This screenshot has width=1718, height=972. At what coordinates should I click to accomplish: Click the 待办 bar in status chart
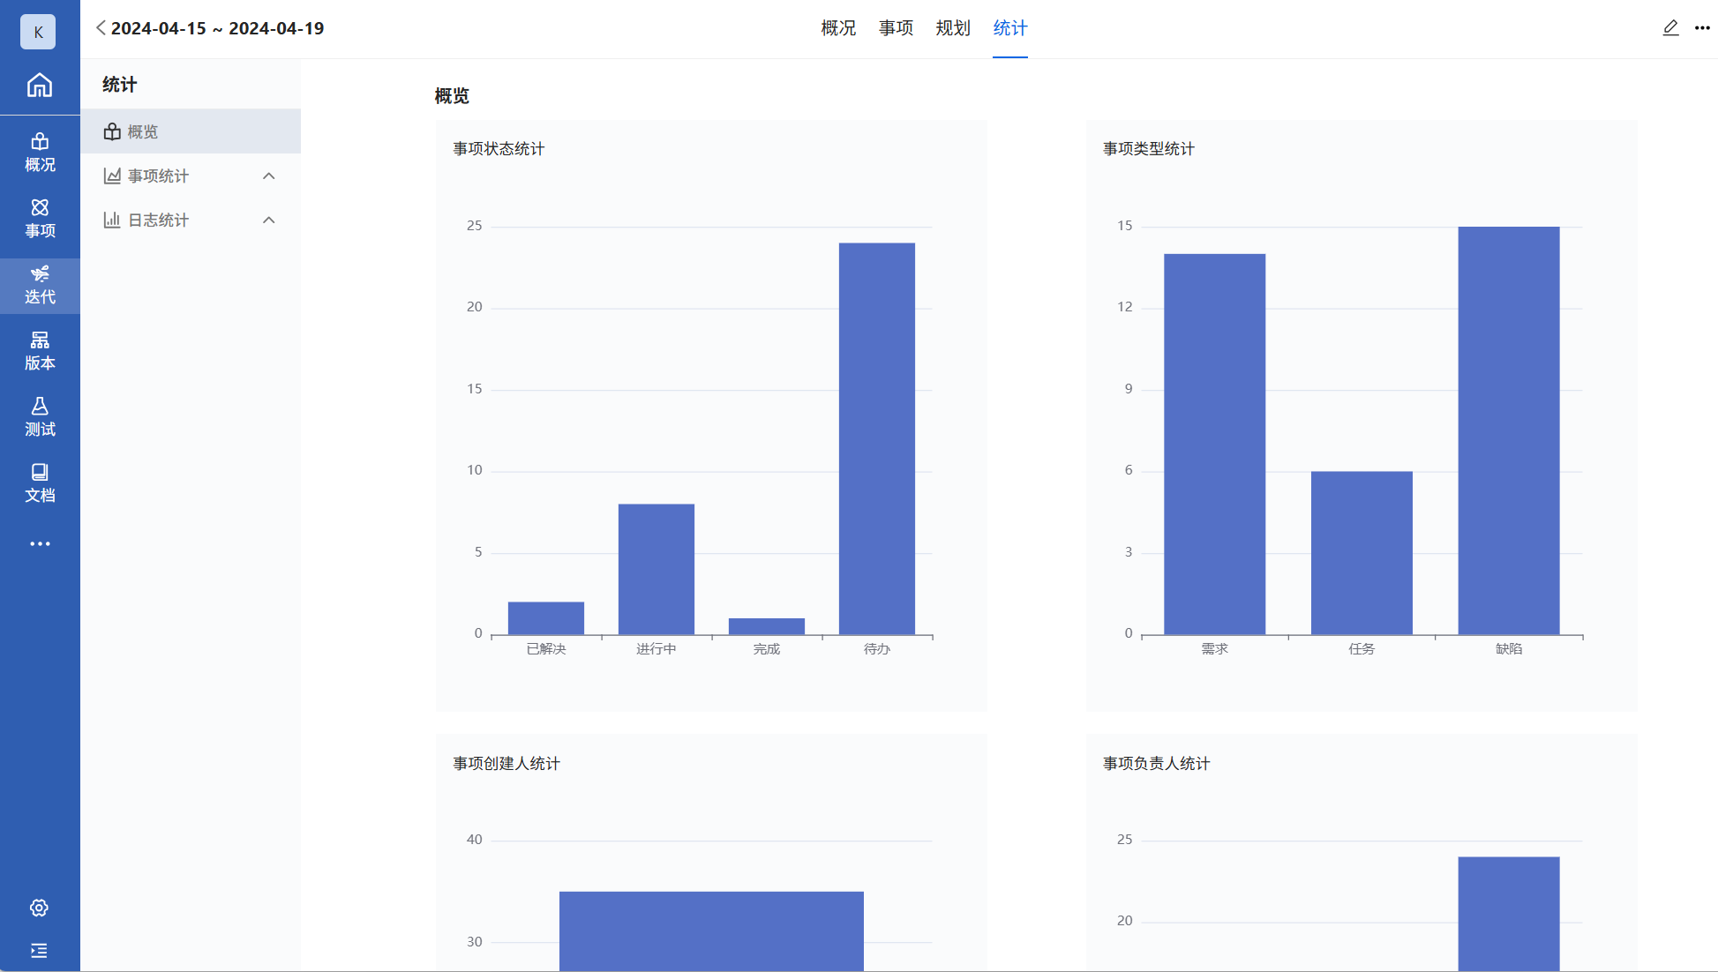pyautogui.click(x=876, y=438)
